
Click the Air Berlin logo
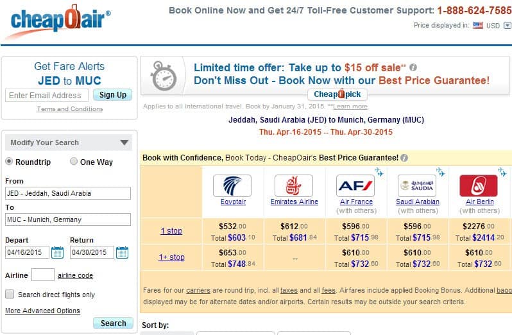coord(479,185)
